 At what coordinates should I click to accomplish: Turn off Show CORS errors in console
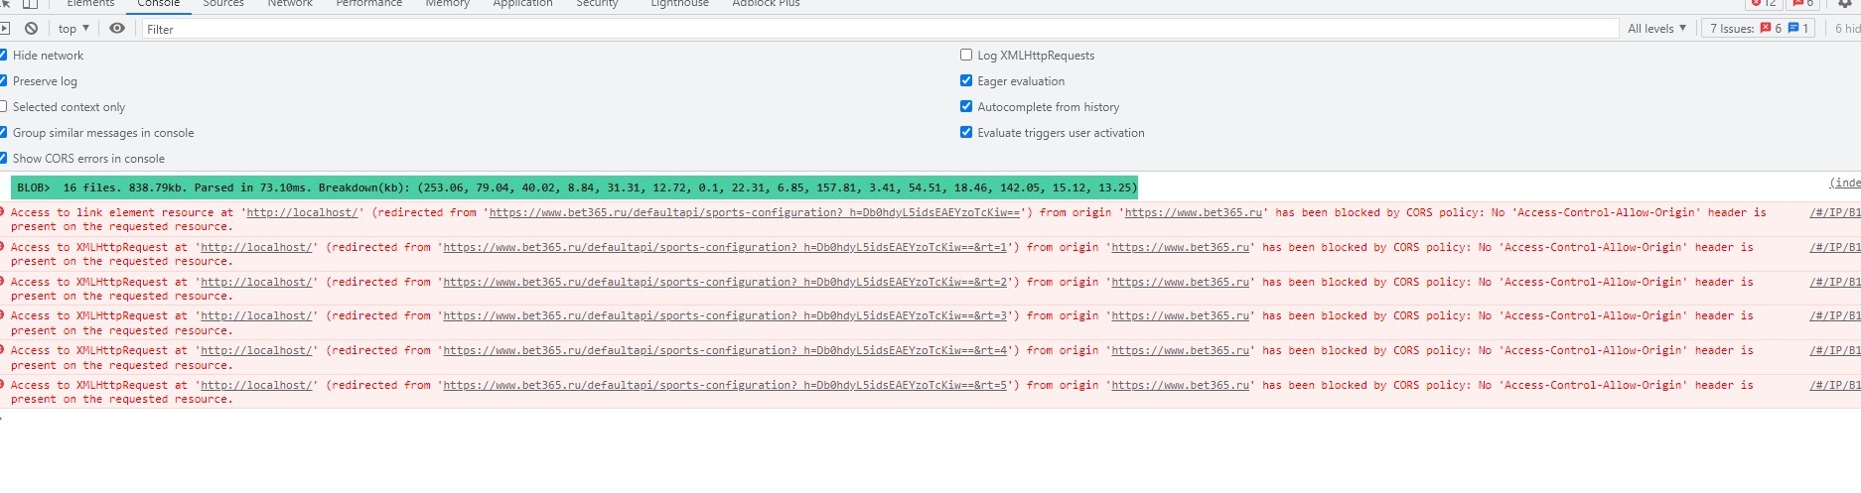point(3,159)
